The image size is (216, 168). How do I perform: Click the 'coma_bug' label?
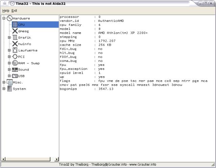point(68,61)
